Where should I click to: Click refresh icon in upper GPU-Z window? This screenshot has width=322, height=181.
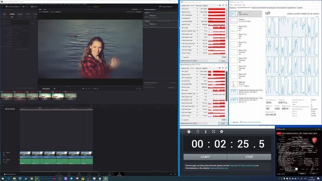223,6
